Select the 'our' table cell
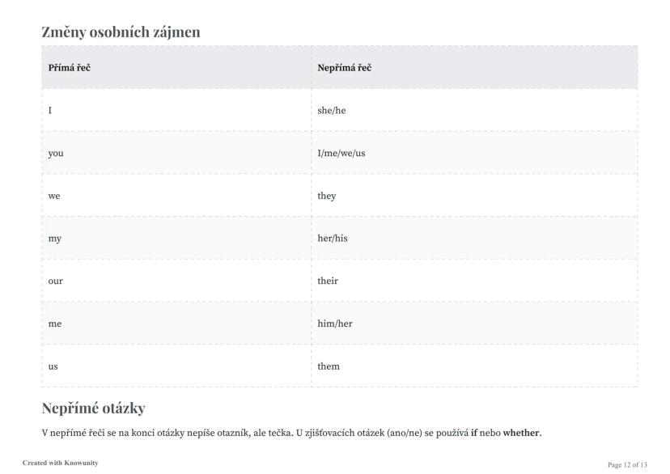 (176, 281)
